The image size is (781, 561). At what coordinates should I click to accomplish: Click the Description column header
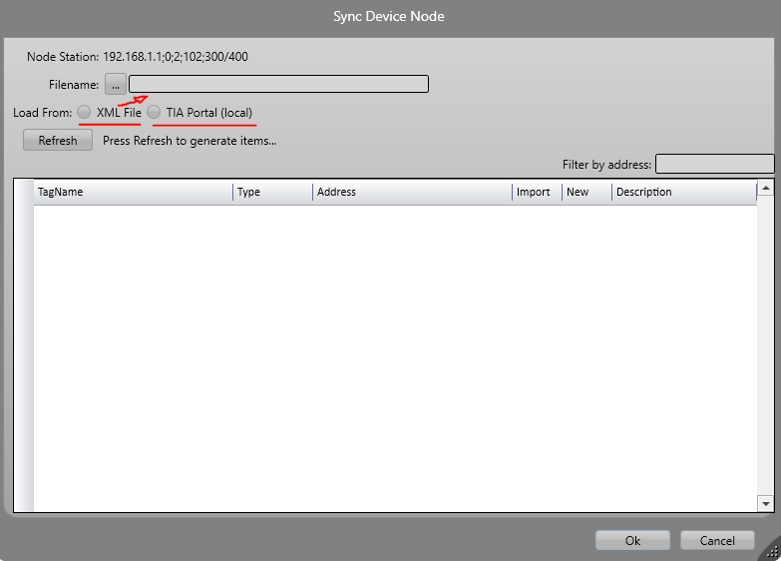click(683, 192)
